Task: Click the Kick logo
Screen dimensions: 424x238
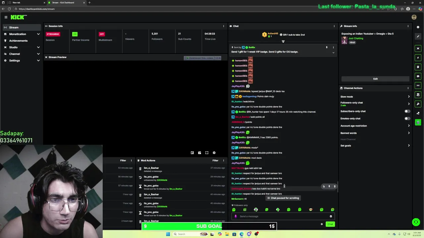Action: pyautogui.click(x=19, y=17)
